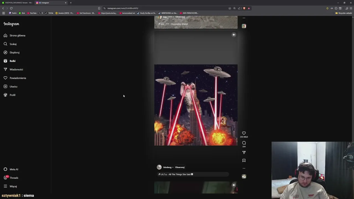Open sea__777 Oryginalny dźwięk audio link
Image resolution: width=354 pixels, height=199 pixels.
pos(173,24)
